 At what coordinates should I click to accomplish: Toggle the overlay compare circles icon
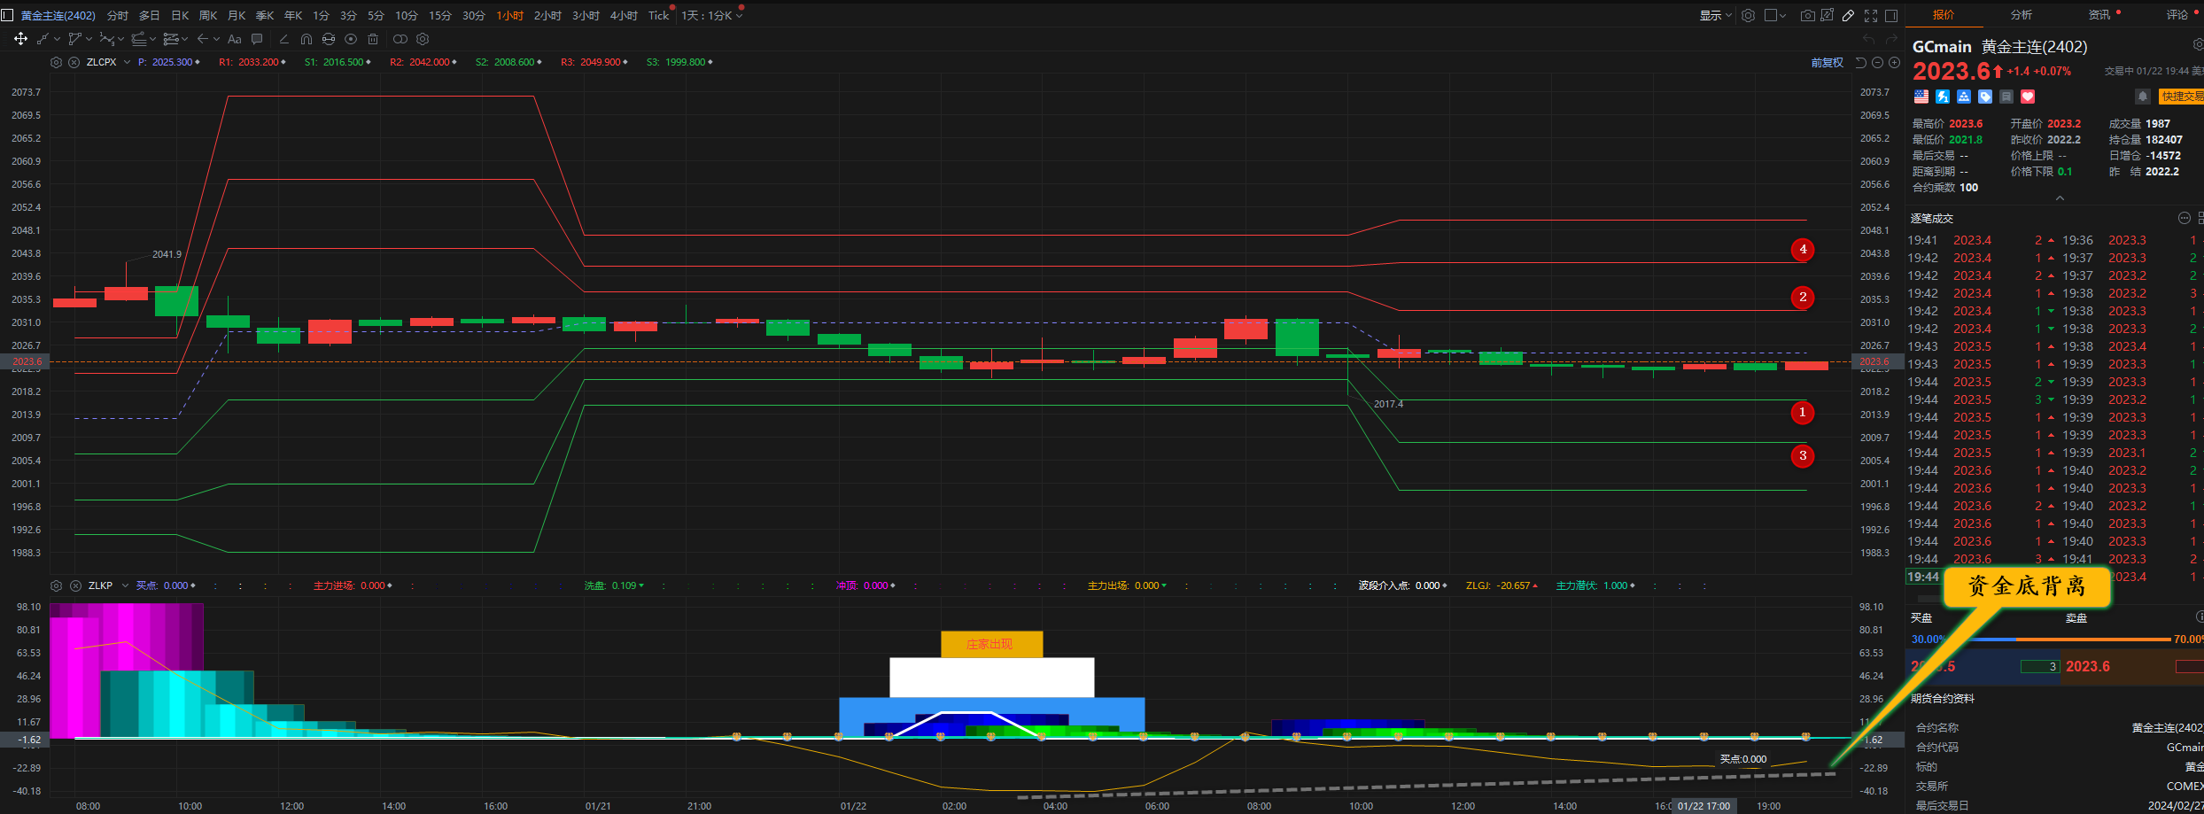(x=400, y=39)
